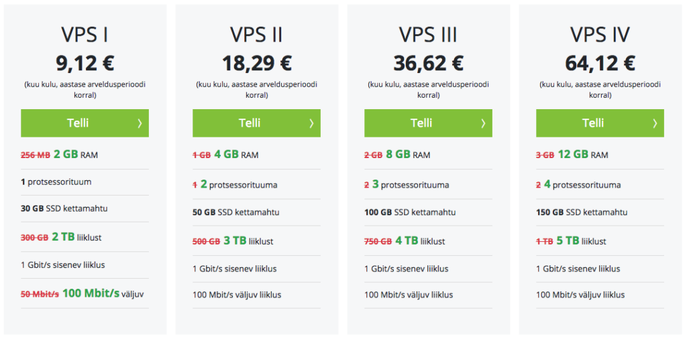
Task: Click the VPS III plan heading
Action: (x=428, y=35)
